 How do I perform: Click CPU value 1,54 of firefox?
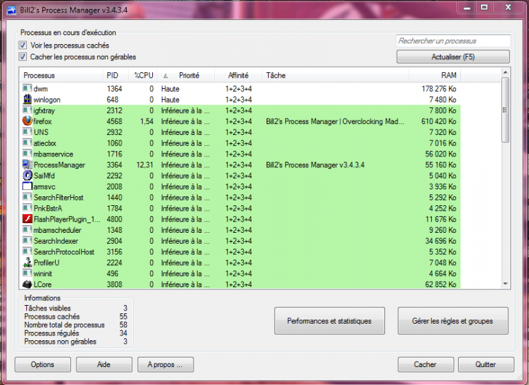[x=147, y=121]
